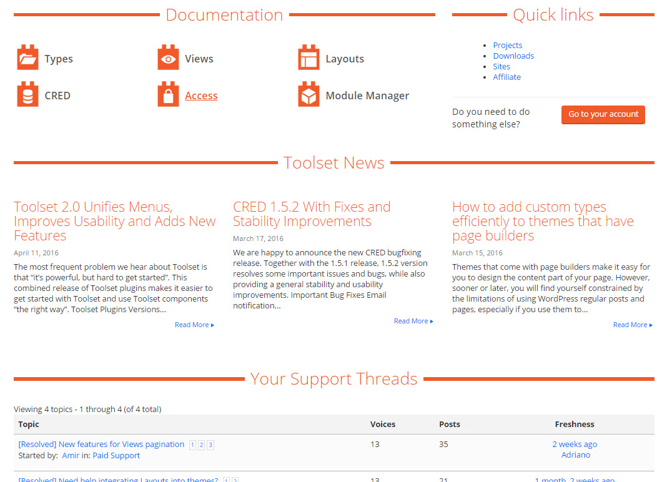Viewport: 657px width, 482px height.
Task: Click the Your Support Threads heading
Action: (x=333, y=379)
